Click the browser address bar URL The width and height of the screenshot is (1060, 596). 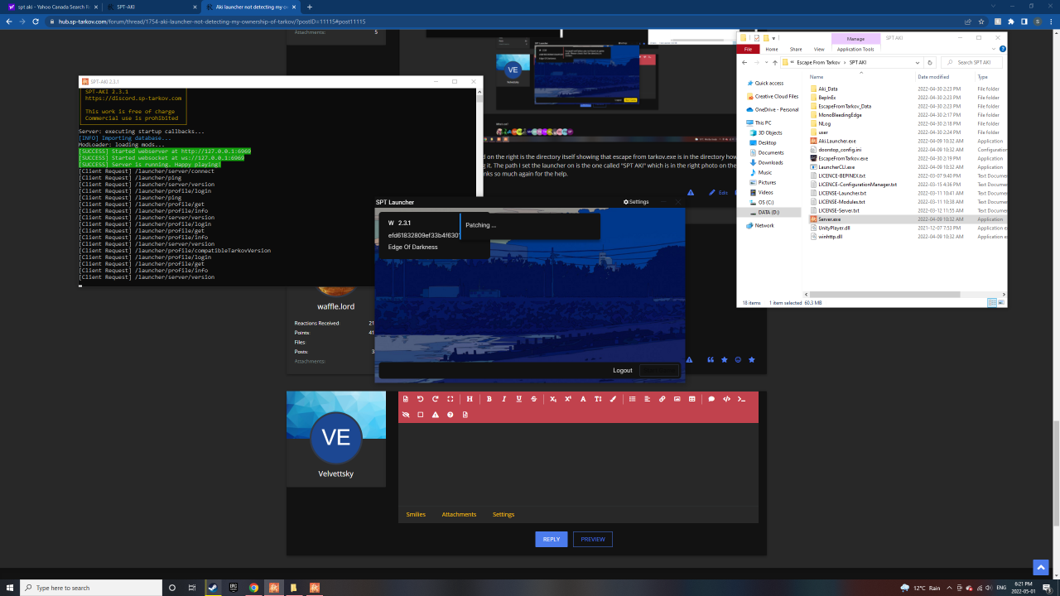[x=212, y=21]
